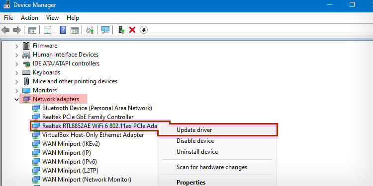
Task: Click the black down-arrow Disable device icon
Action: 144,30
